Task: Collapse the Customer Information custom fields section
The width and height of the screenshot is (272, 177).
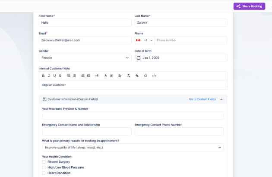Action: (221, 99)
